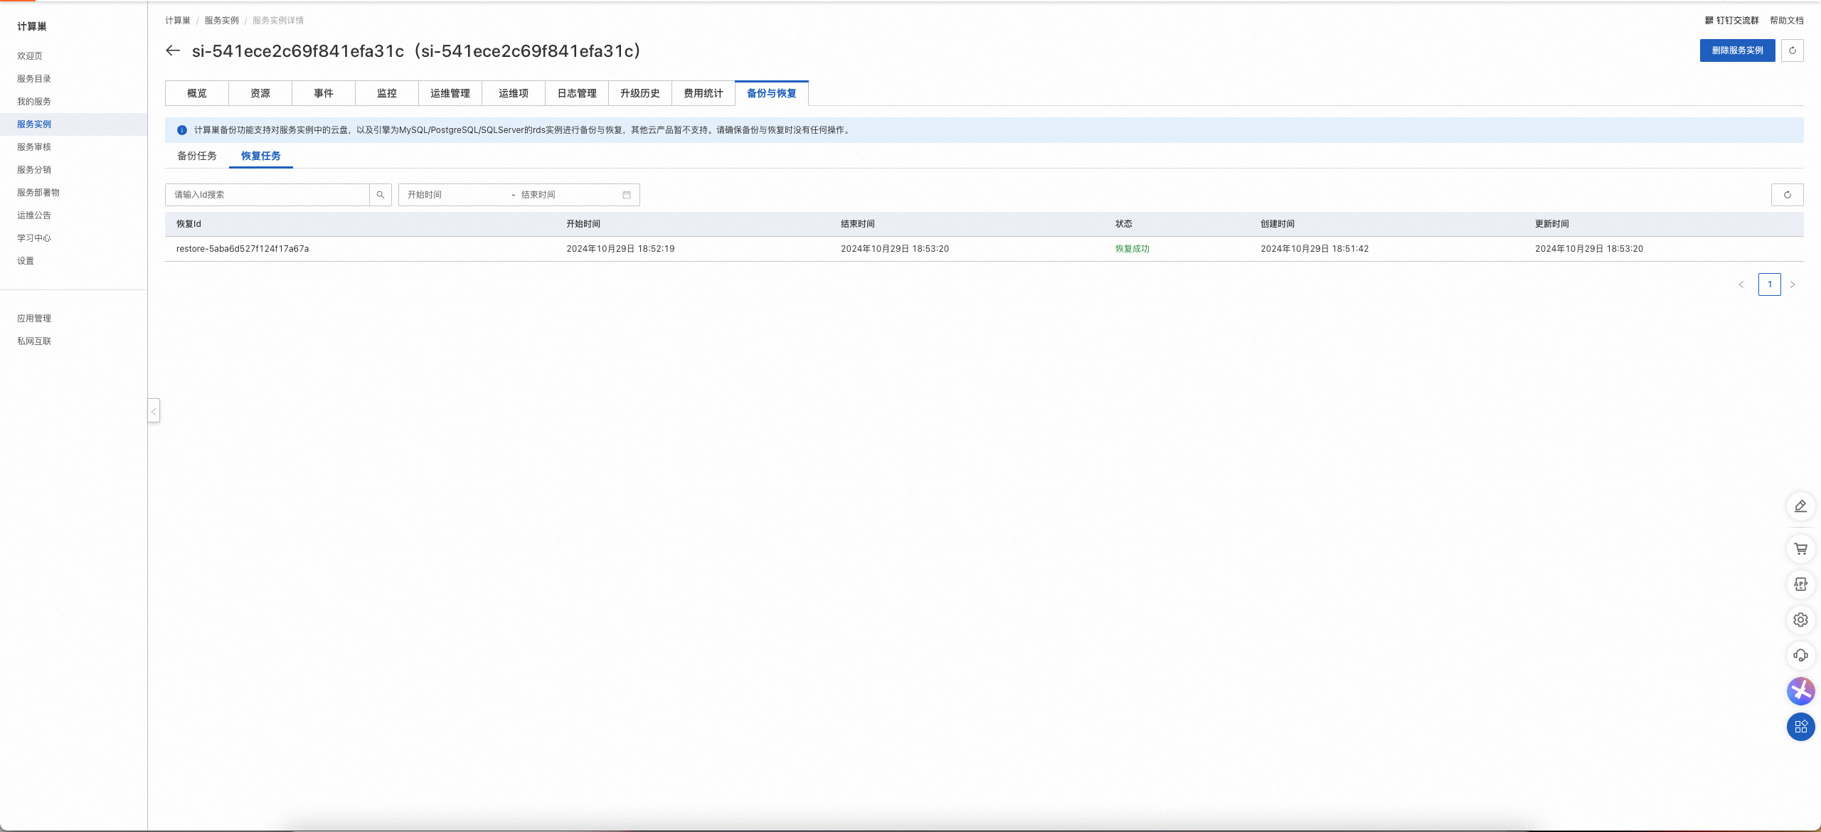This screenshot has width=1821, height=832.
Task: Open the 帮助文档 link
Action: 1786,21
